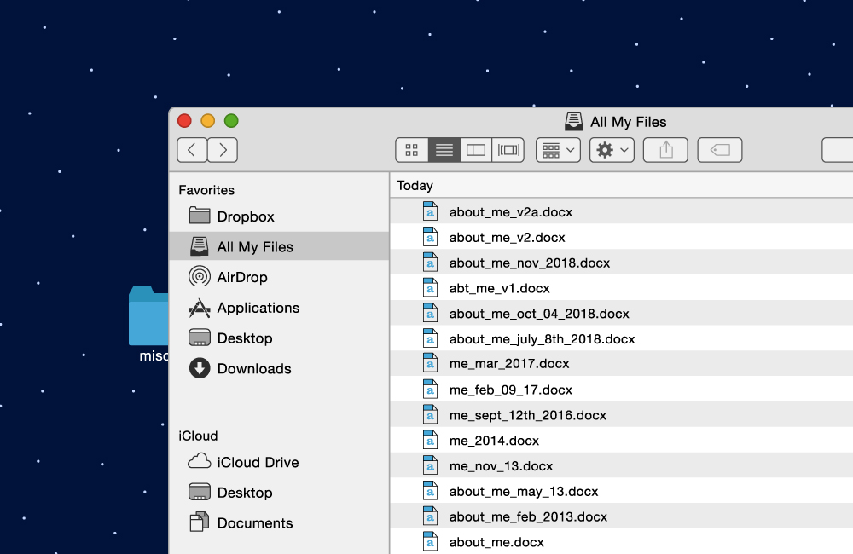The height and width of the screenshot is (554, 853).
Task: Open Applications in the sidebar
Action: pos(279,308)
